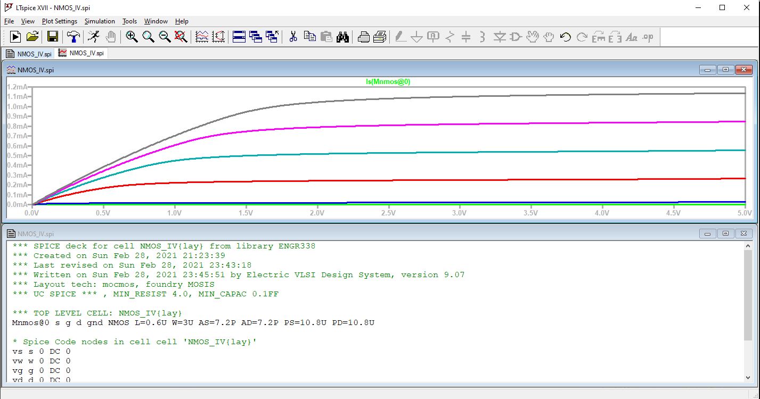Click the Zoom Out magnifier icon
The height and width of the screenshot is (399, 760).
(165, 37)
